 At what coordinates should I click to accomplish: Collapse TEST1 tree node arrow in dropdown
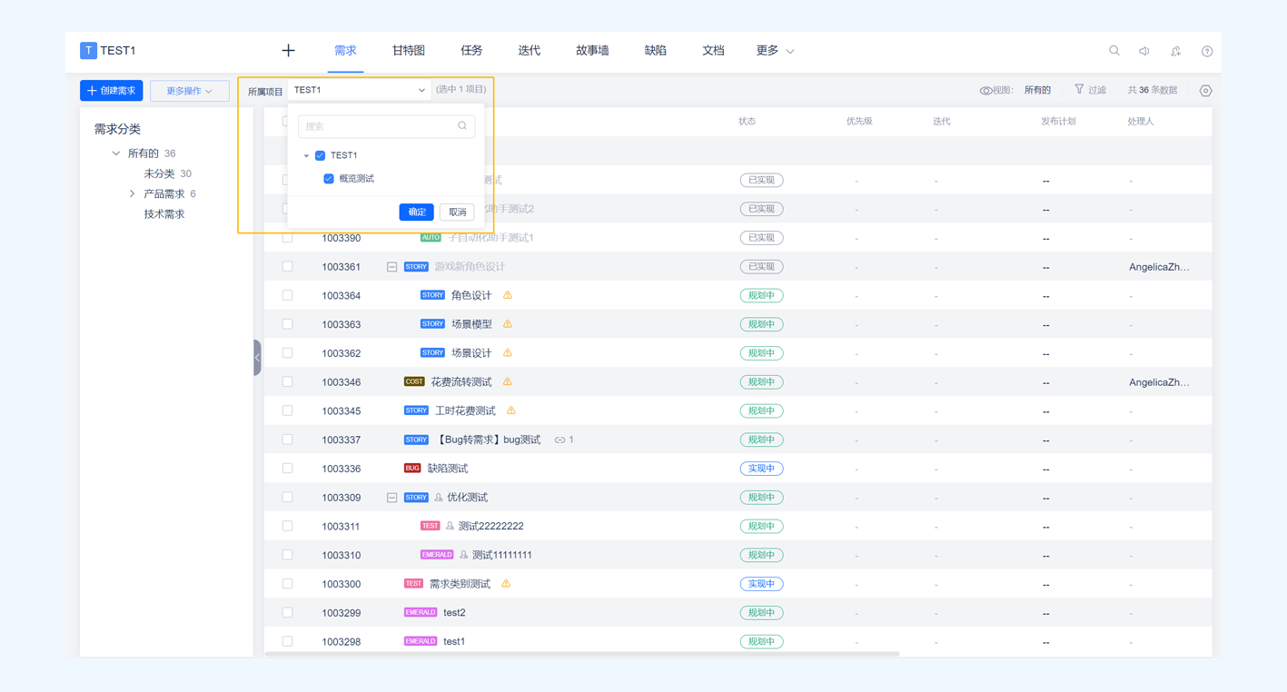306,155
